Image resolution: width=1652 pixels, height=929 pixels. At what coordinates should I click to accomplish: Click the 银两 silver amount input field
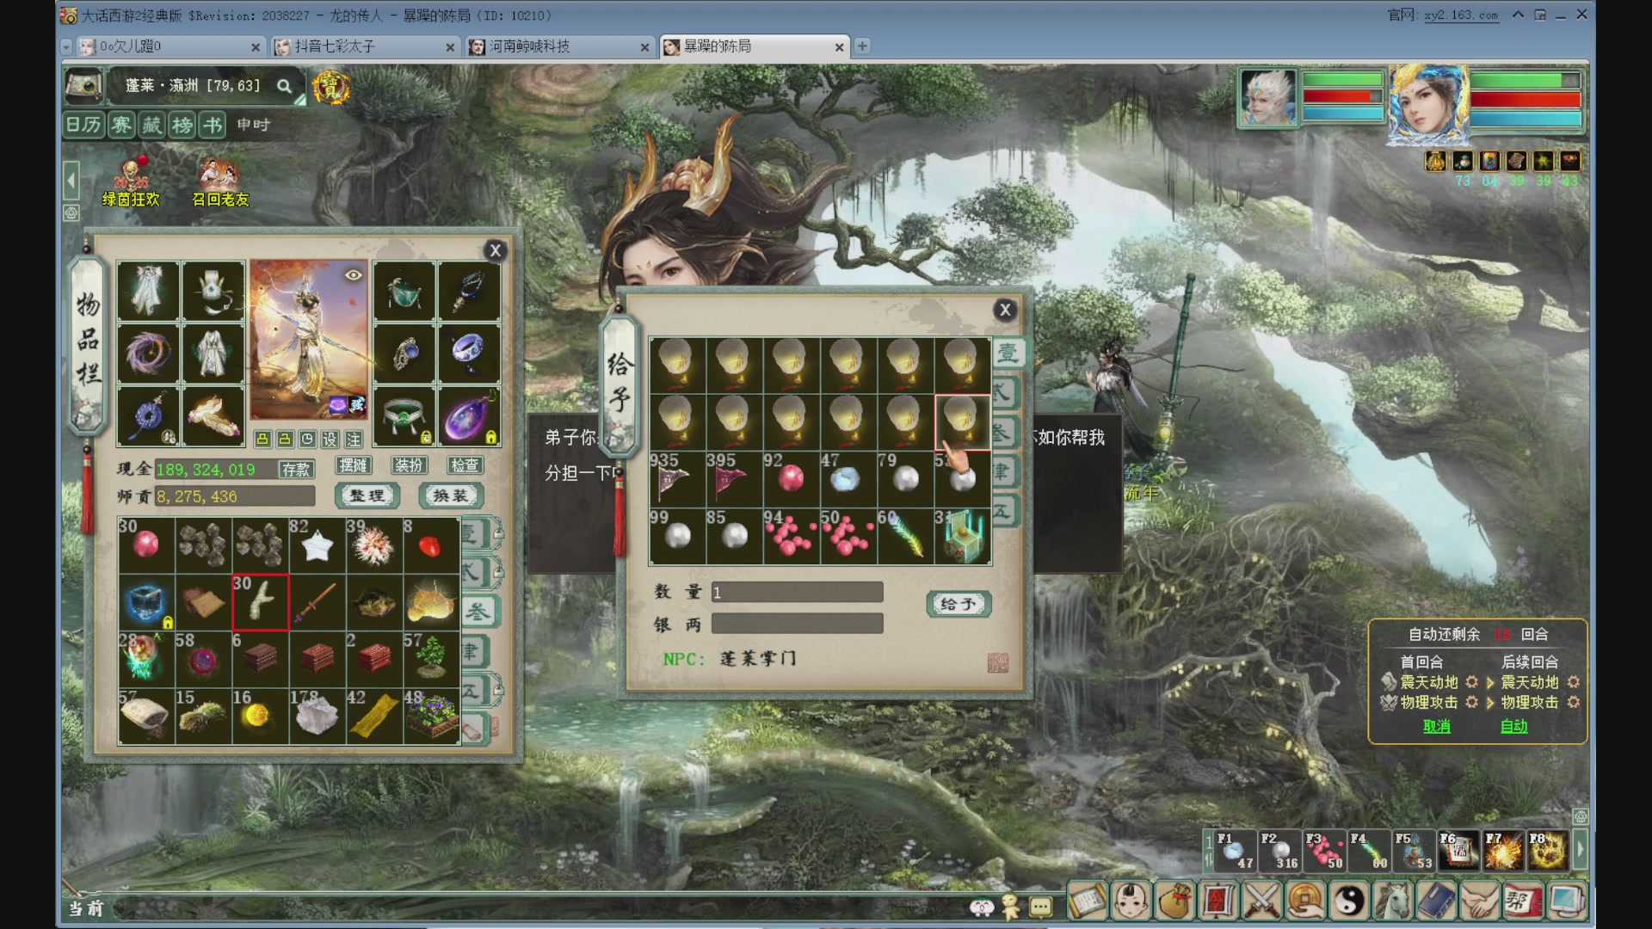[x=797, y=624]
